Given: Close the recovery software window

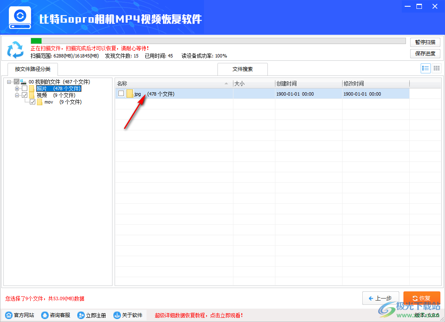Looking at the screenshot, I should point(435,6).
